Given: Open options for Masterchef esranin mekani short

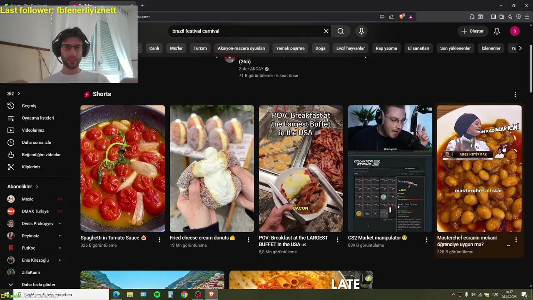Looking at the screenshot, I should point(516,240).
